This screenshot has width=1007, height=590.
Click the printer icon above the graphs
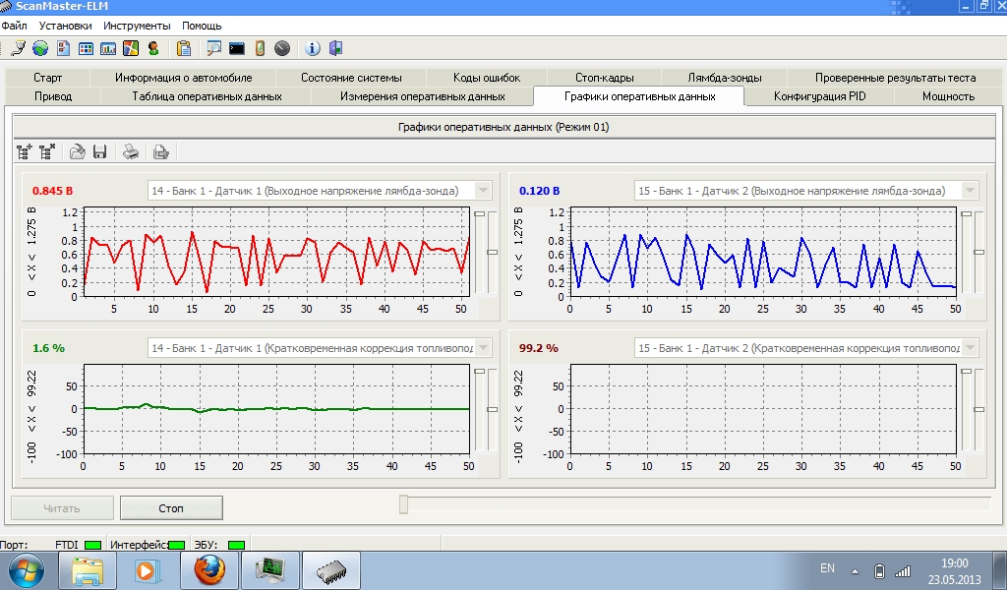[130, 151]
